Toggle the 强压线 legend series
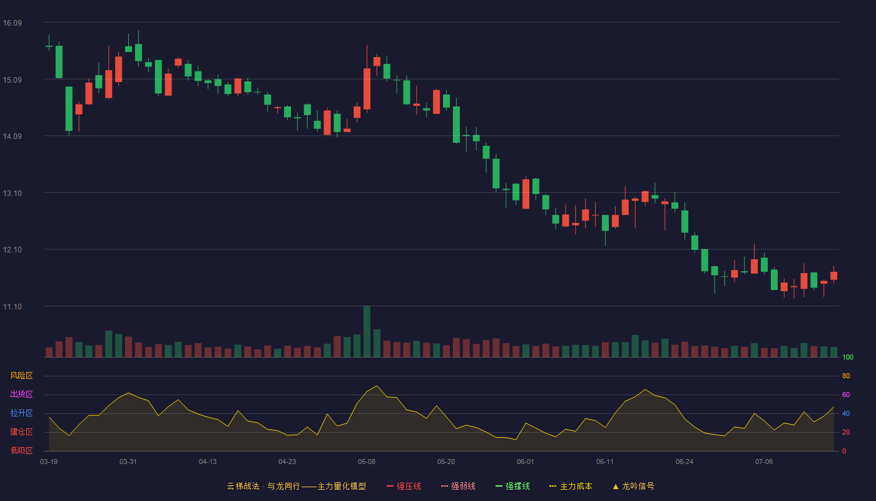876x501 pixels. tap(404, 486)
